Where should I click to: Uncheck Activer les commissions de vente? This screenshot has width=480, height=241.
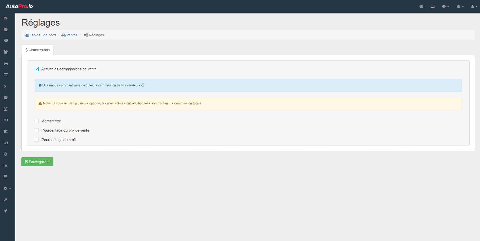[37, 69]
